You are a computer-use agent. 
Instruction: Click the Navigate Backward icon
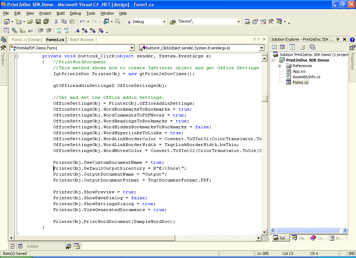(106, 22)
